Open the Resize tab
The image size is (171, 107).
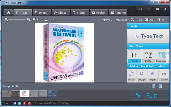point(99,13)
